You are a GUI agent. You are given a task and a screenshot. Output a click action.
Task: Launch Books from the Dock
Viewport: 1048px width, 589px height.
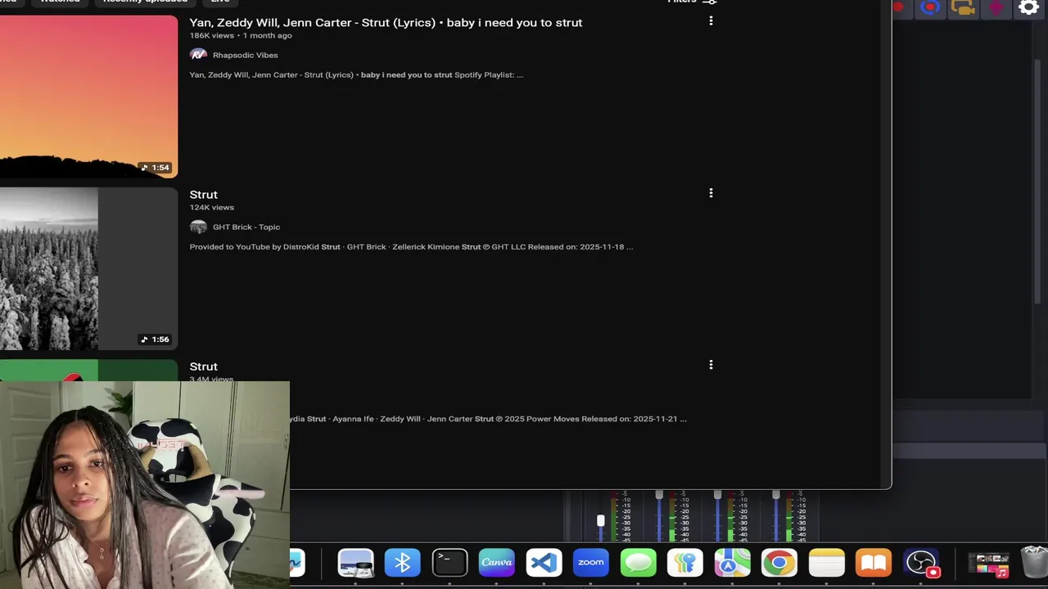[873, 563]
